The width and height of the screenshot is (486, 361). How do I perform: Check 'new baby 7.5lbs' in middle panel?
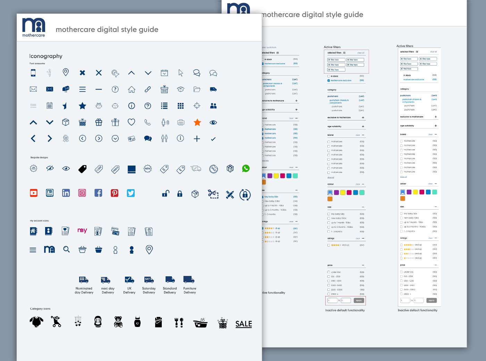coord(329,218)
